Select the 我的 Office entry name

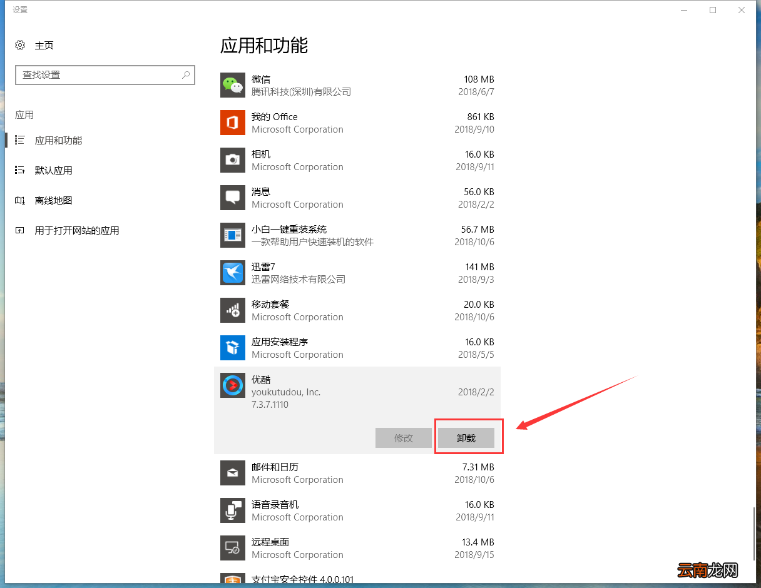point(275,117)
